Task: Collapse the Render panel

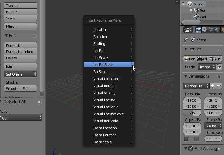Action: [186, 49]
